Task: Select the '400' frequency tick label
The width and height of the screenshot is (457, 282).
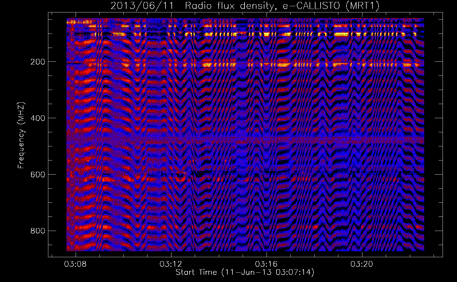Action: [38, 118]
